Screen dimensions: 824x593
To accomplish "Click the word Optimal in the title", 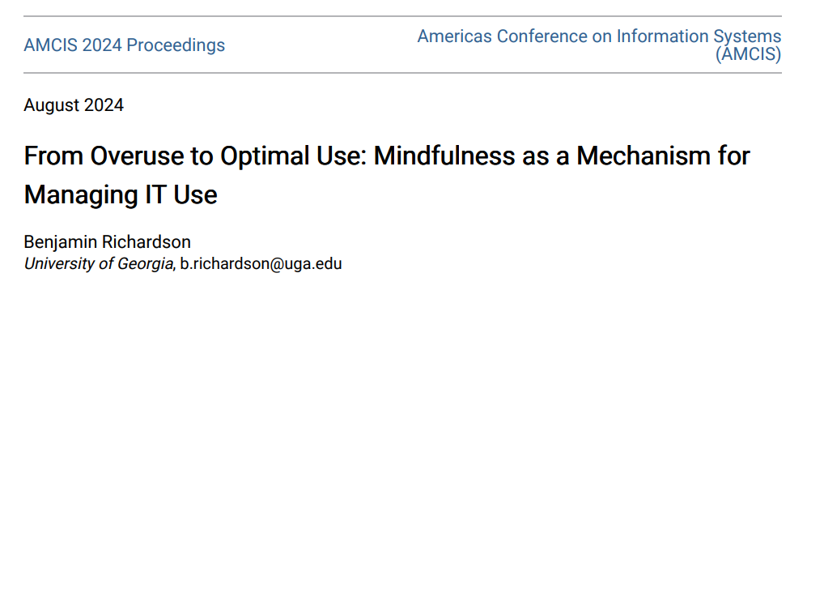I will click(265, 156).
